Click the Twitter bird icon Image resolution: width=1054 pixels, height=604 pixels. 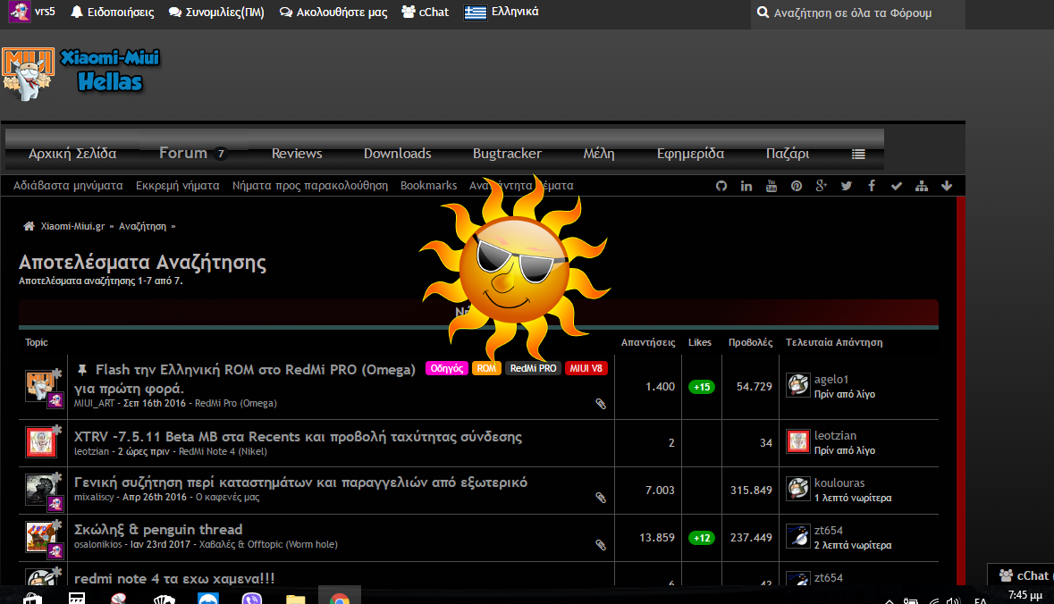coord(847,186)
